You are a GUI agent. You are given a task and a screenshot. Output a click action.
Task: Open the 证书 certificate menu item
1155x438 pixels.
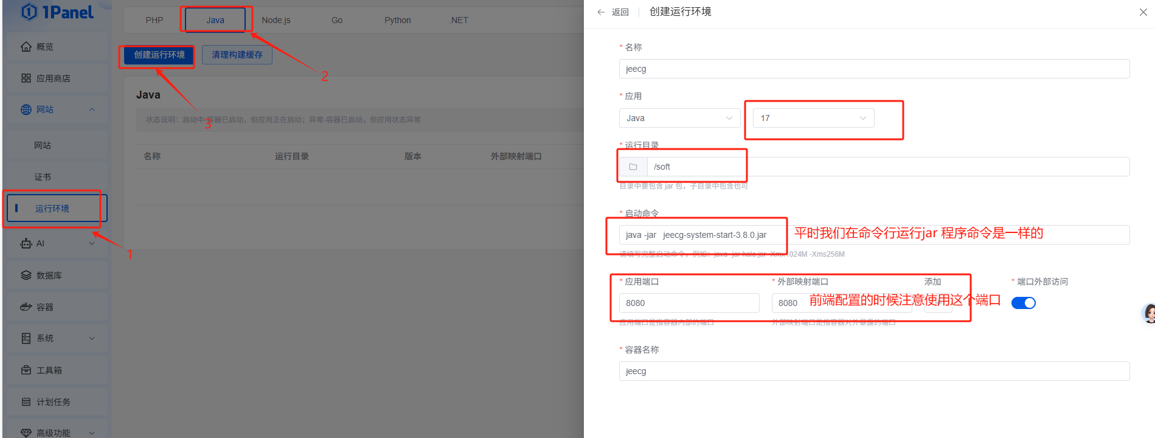click(57, 177)
